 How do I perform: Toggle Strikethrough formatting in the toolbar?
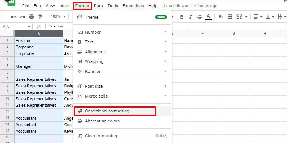coord(199,17)
